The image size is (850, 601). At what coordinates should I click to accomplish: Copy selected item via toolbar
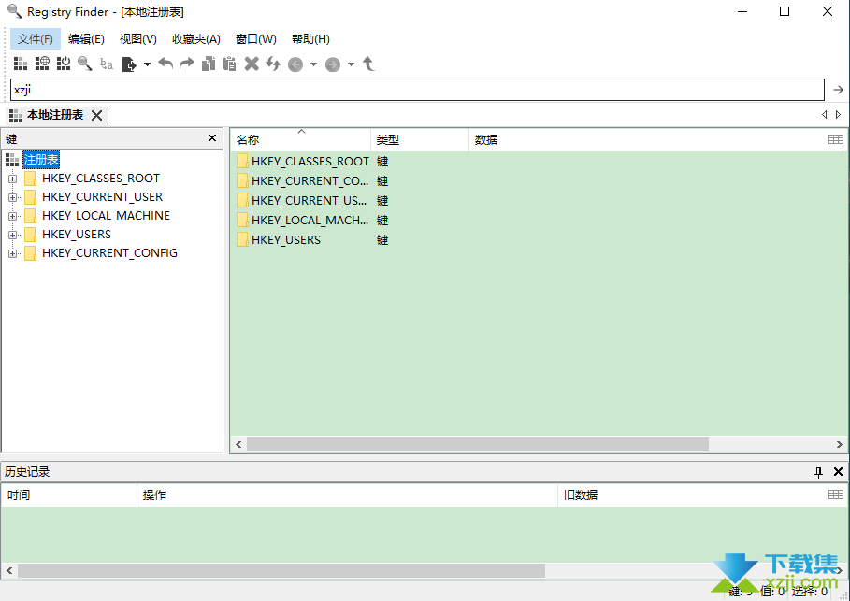pyautogui.click(x=209, y=64)
